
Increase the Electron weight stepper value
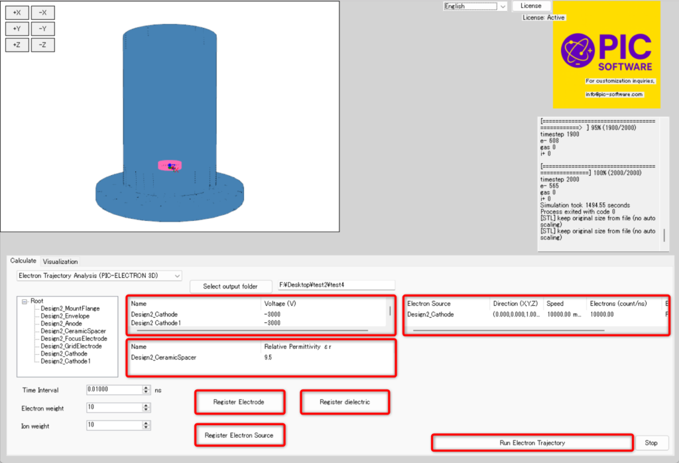147,405
